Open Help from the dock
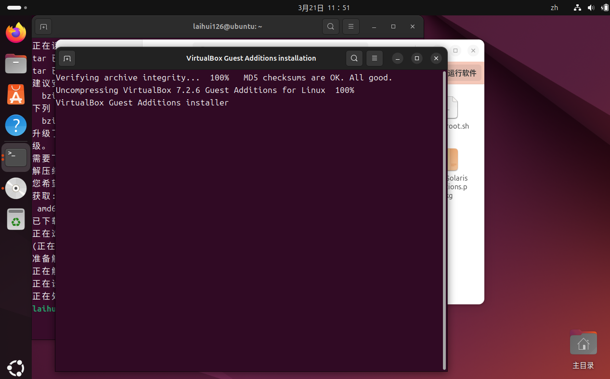 16,125
